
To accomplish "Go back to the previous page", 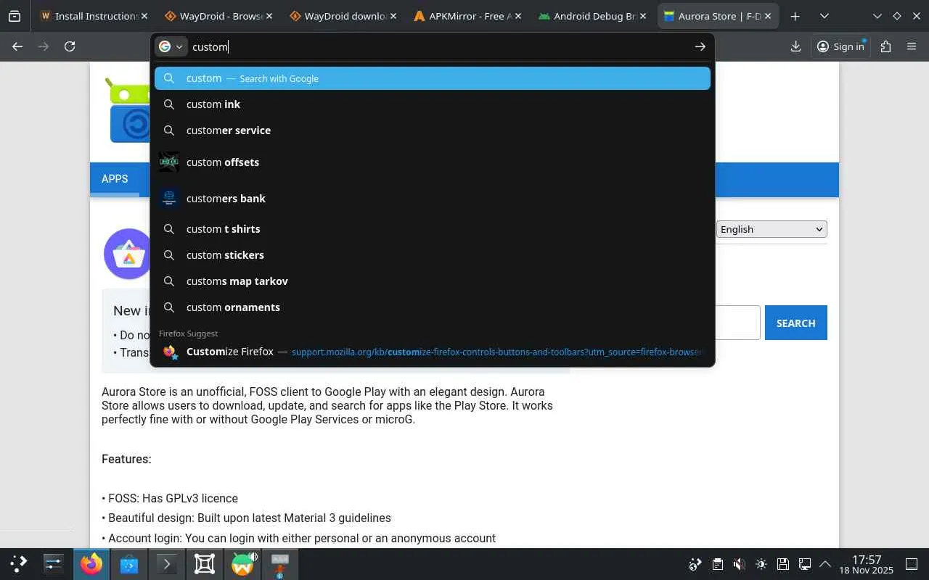I will (x=17, y=46).
